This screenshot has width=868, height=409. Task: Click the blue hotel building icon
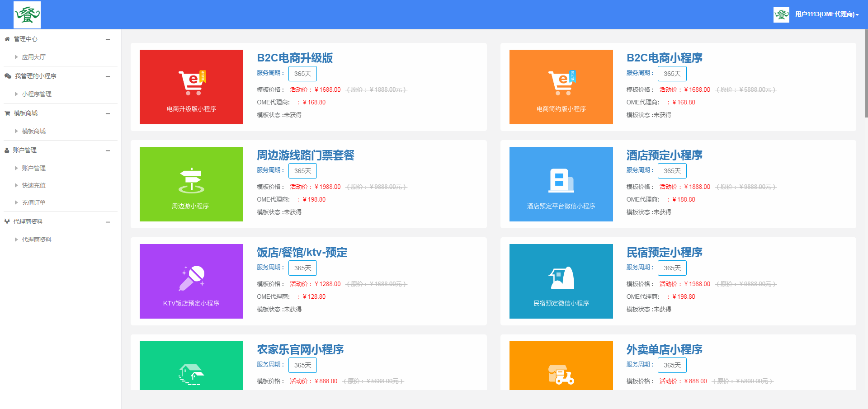[x=561, y=180]
